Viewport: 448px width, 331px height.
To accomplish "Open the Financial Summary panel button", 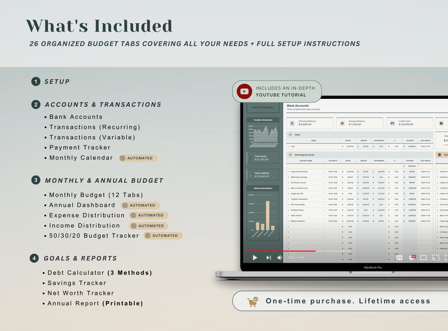I will coord(263,108).
